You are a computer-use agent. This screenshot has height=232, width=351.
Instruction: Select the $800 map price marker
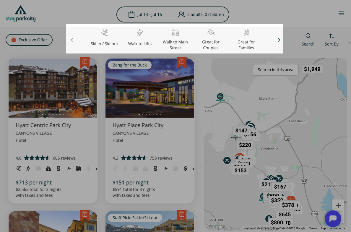tap(277, 223)
